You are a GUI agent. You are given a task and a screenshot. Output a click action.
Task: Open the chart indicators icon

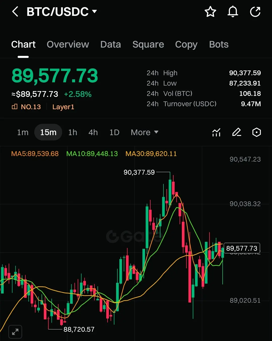(216, 132)
